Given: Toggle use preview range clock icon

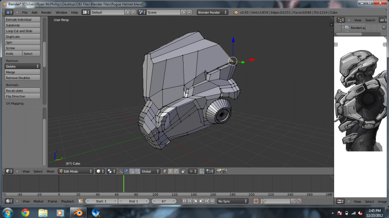Looking at the screenshot, I should click(x=81, y=201).
